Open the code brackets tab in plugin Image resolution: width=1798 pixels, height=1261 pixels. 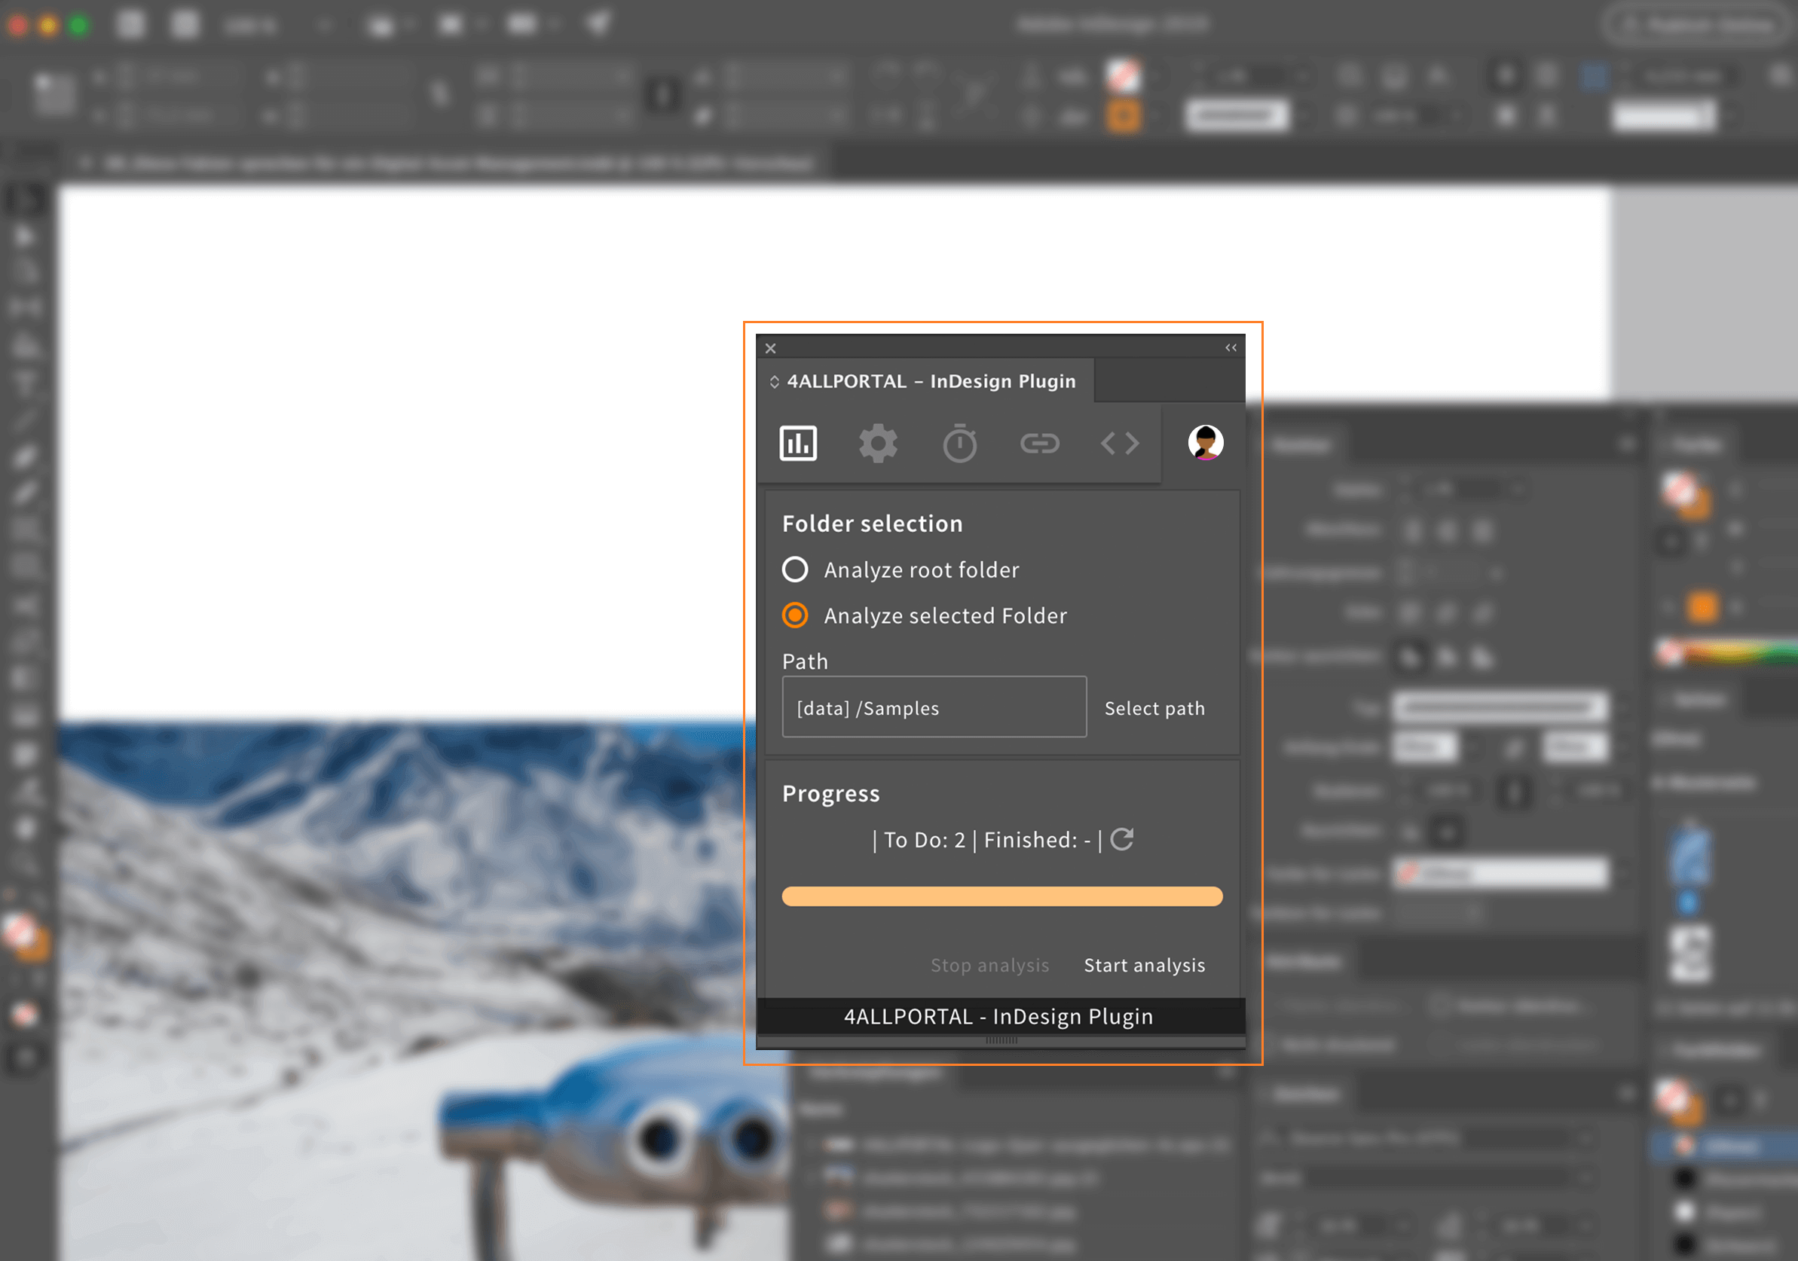[1120, 444]
